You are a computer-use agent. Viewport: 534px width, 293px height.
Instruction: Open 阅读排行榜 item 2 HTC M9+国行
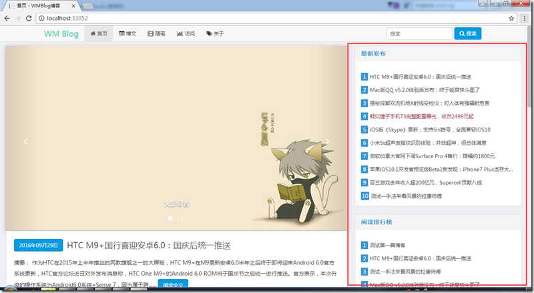coord(421,258)
